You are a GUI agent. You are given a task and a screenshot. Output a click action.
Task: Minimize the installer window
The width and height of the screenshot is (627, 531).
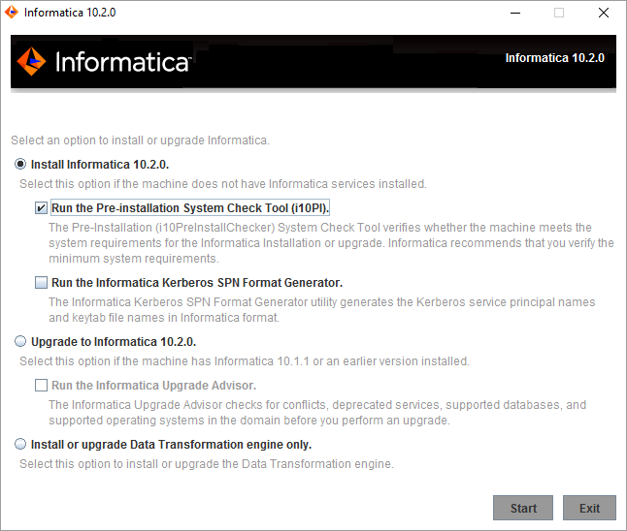pyautogui.click(x=515, y=13)
